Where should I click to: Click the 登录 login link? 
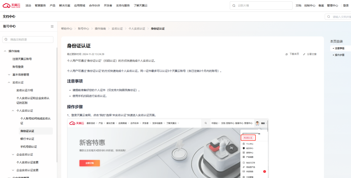(346, 5)
